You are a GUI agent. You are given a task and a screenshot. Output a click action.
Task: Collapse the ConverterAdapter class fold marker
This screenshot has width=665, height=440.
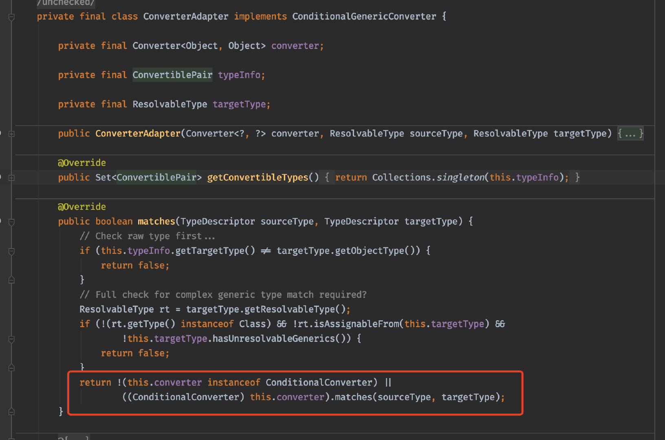(11, 17)
